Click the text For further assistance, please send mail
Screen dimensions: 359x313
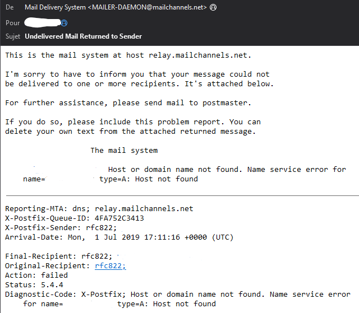pos(95,103)
